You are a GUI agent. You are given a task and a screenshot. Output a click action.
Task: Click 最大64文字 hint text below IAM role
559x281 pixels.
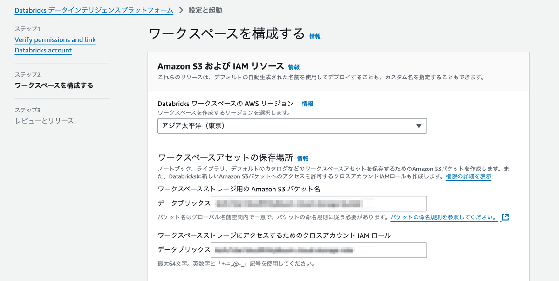click(x=237, y=264)
